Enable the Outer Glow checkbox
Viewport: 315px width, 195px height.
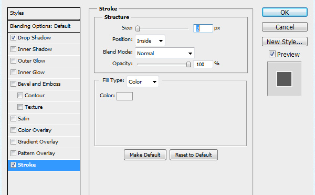point(13,61)
